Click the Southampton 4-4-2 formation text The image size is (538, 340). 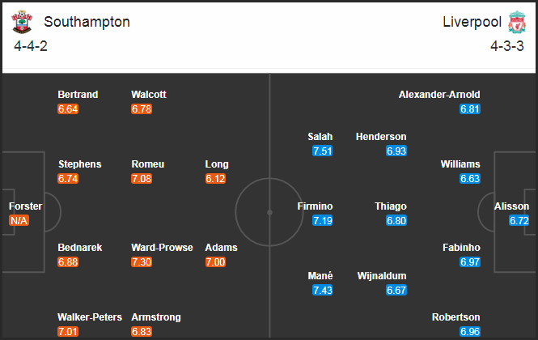31,46
